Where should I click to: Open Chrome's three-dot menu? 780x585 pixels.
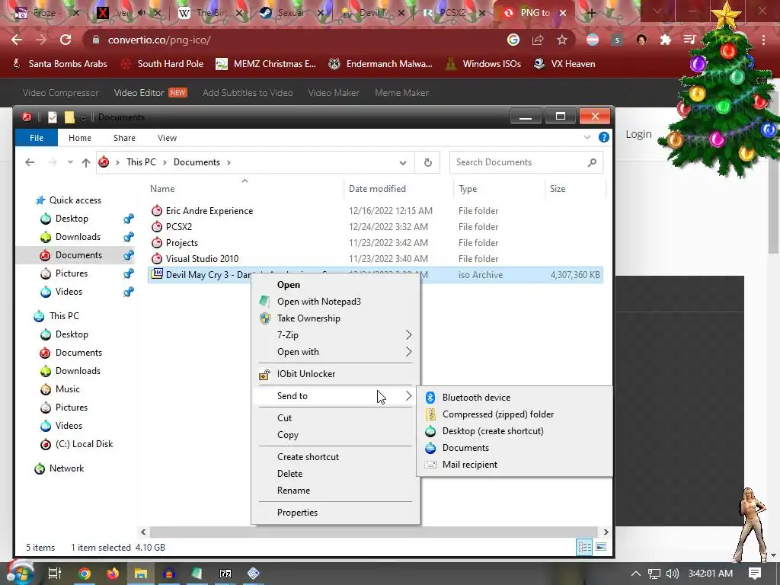click(763, 40)
